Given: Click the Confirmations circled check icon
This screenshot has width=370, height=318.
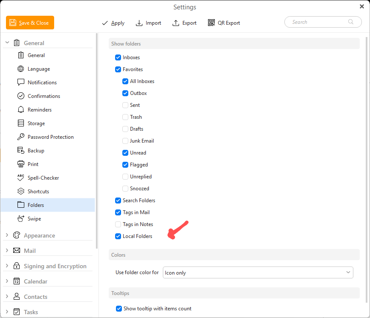Looking at the screenshot, I should (x=21, y=96).
